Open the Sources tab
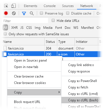This screenshot has width=103, height=110. coord(68,6)
